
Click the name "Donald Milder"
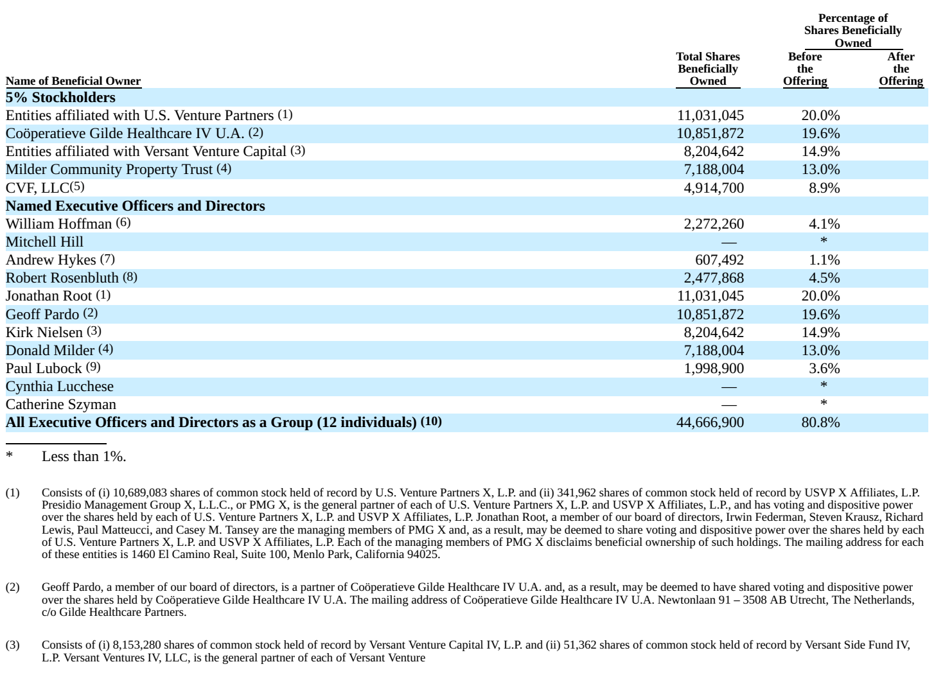(50, 351)
